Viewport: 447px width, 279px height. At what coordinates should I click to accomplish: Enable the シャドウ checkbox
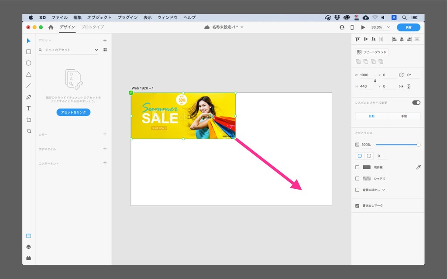(357, 178)
